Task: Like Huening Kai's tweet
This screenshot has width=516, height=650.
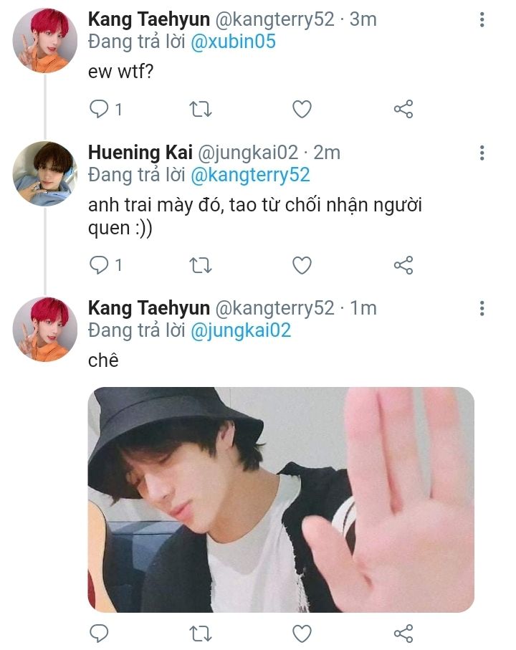Action: [302, 265]
